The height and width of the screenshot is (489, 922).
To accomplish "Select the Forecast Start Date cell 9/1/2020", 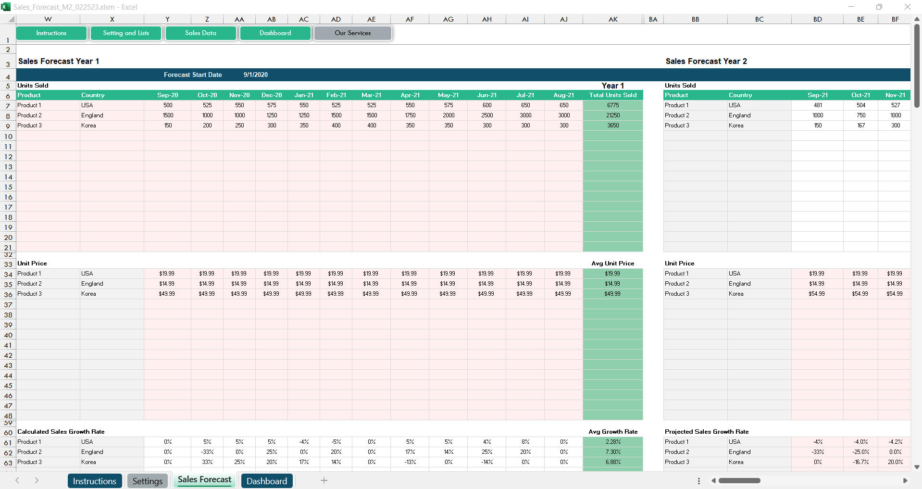I will (x=255, y=75).
